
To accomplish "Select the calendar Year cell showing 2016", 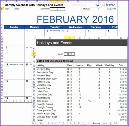I will click(17, 9).
